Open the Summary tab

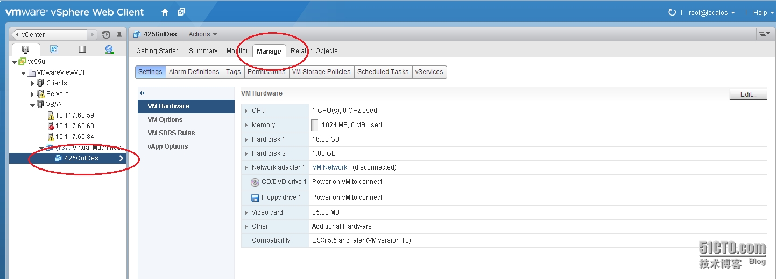(203, 51)
